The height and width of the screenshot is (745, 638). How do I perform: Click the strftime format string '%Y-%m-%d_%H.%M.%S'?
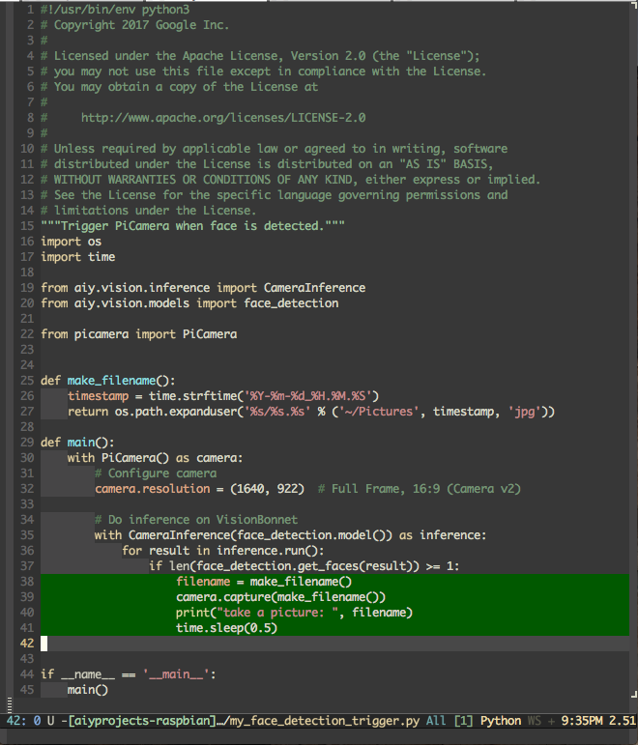(307, 396)
